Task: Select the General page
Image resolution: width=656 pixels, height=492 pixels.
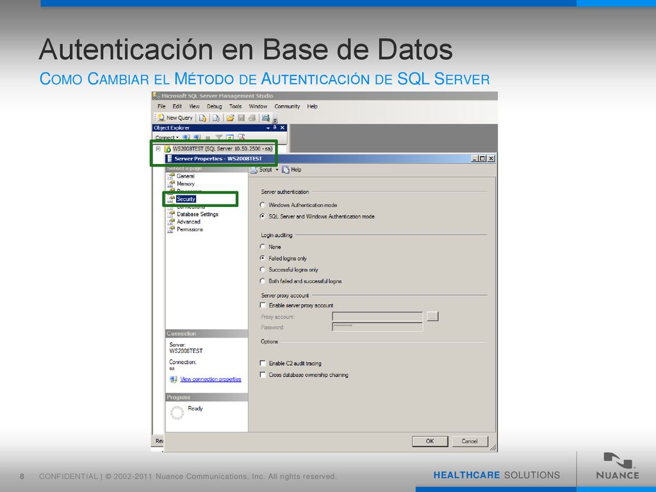Action: pos(185,176)
